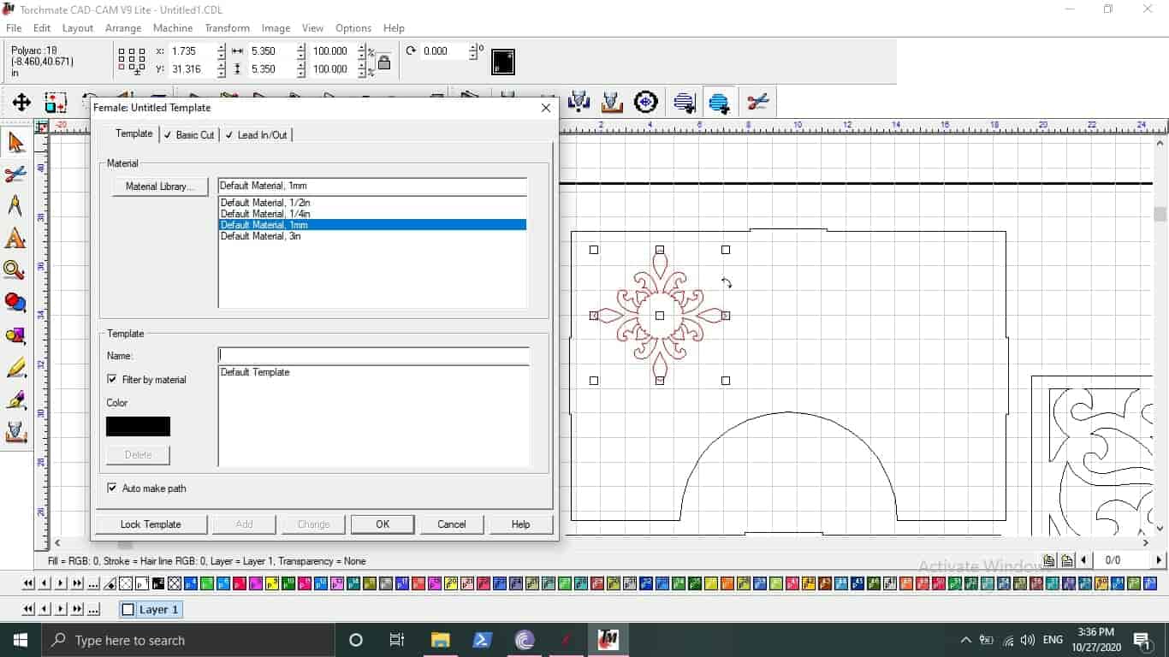Choose the yellow pencil drawing tool
Screen dimensions: 1169x657
tap(15, 368)
